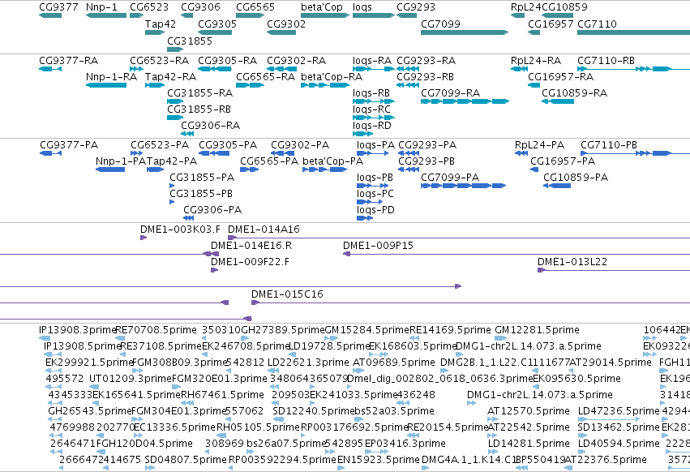
Task: Click the Nnp-1 gene arrow
Action: (106, 15)
